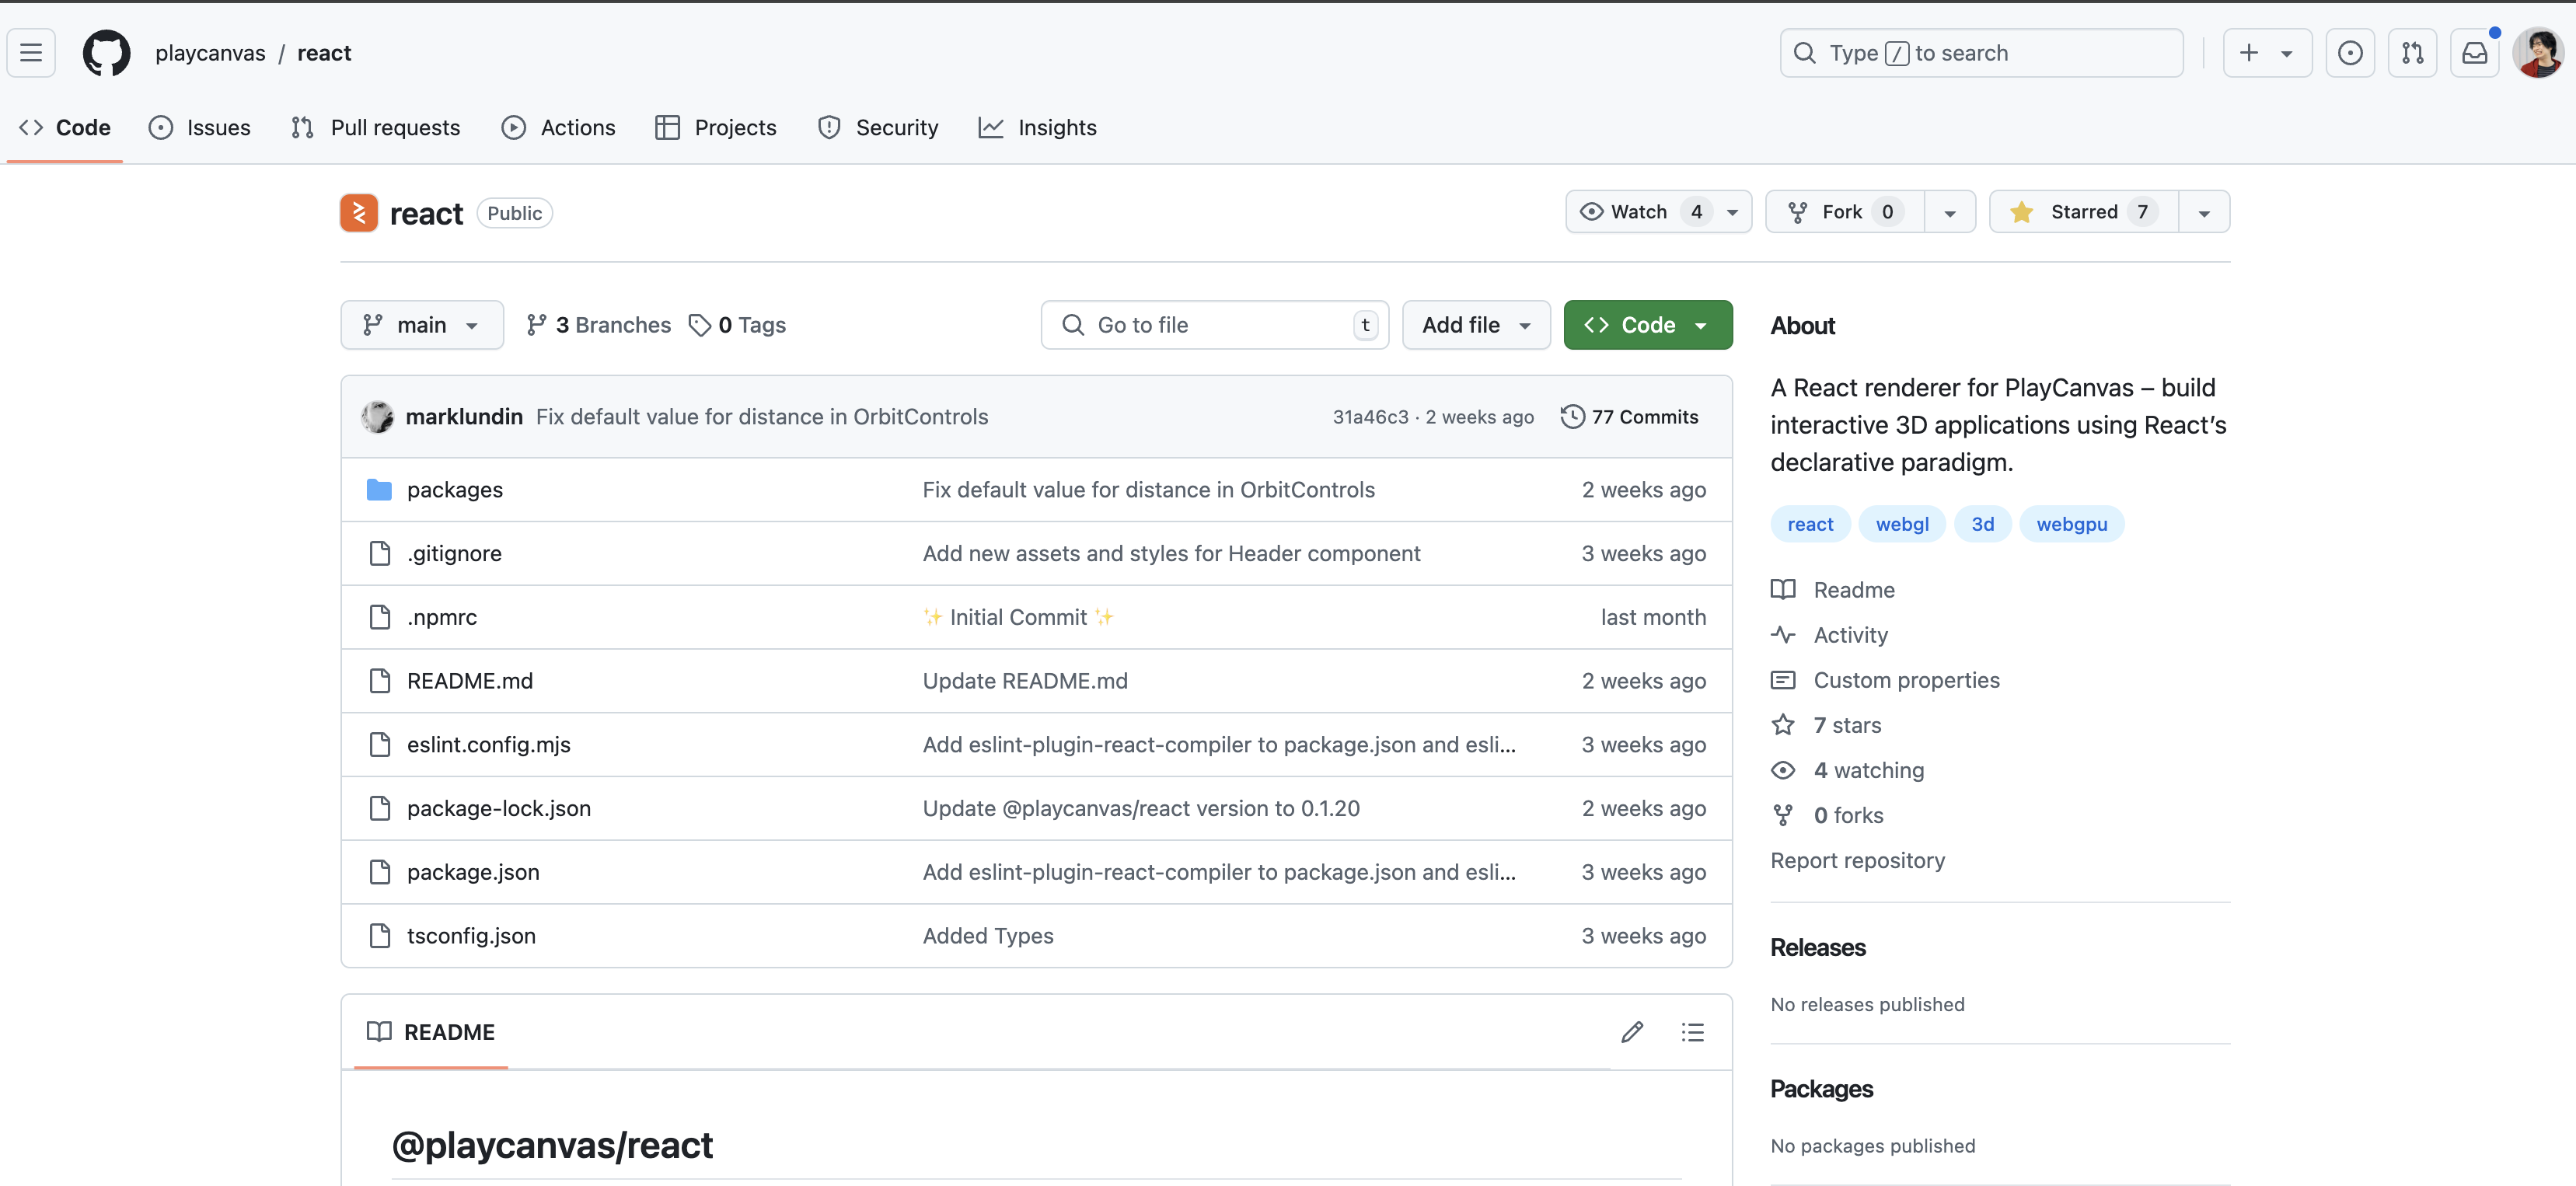Click the Actions tab icon

click(x=512, y=127)
